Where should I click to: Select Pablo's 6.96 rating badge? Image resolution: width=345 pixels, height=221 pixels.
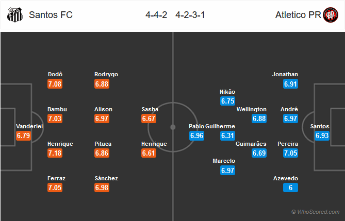[196, 135]
